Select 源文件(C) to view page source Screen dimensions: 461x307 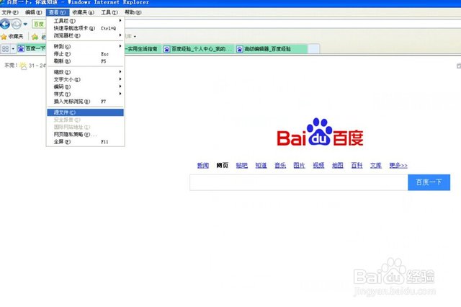(x=85, y=112)
